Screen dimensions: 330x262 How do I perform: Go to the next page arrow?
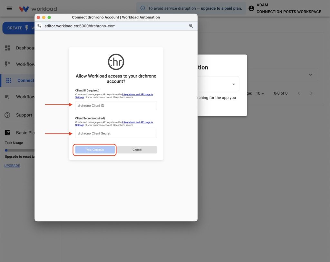(311, 93)
